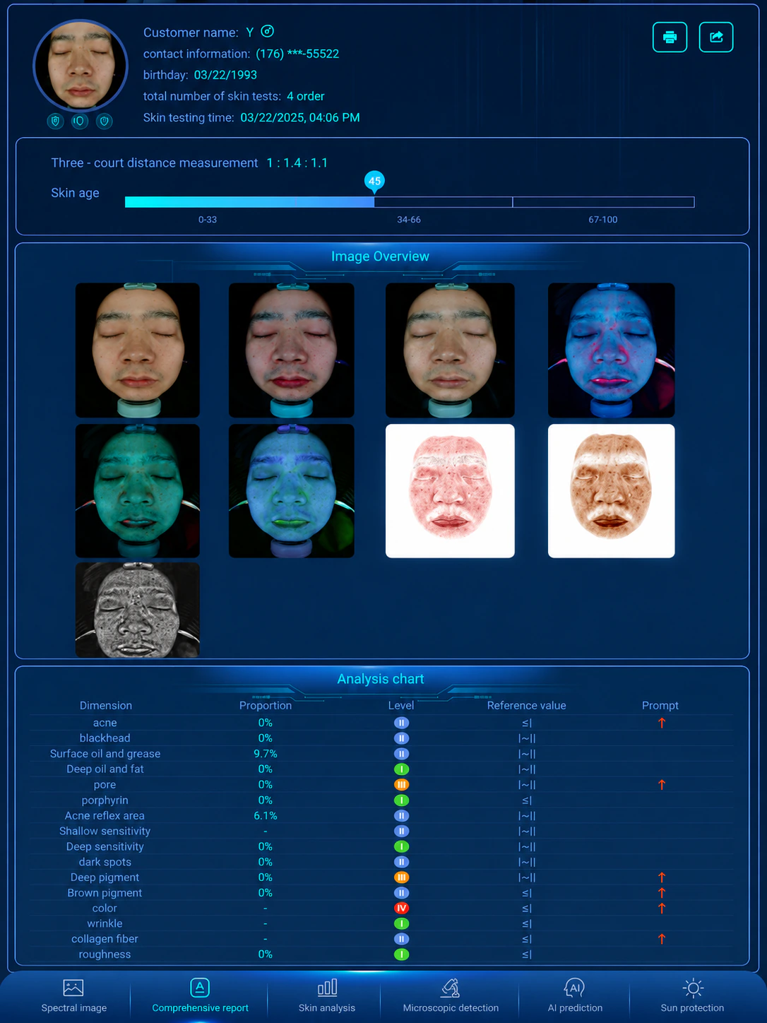Click the contact number (176) ***-55522

[x=297, y=54]
